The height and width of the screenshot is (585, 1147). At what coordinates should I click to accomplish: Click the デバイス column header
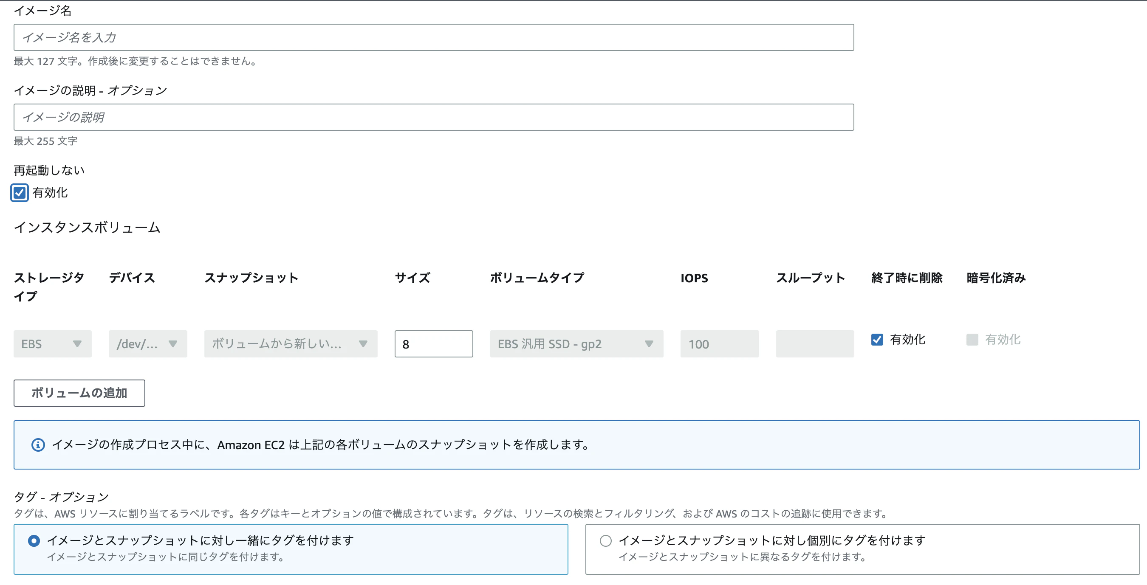pos(132,278)
